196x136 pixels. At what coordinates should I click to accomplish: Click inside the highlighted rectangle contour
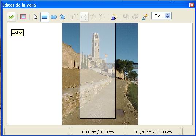(x=97, y=71)
